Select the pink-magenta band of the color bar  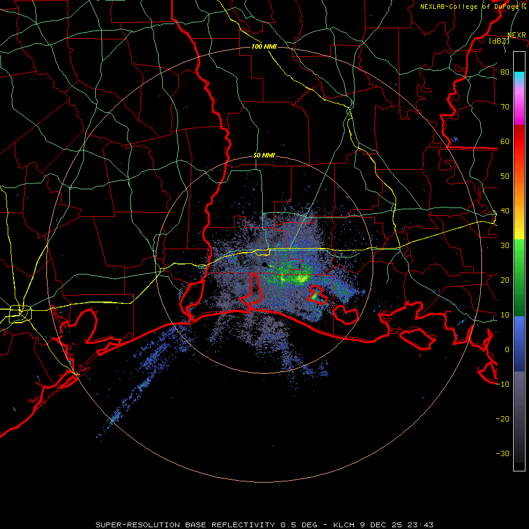[519, 105]
